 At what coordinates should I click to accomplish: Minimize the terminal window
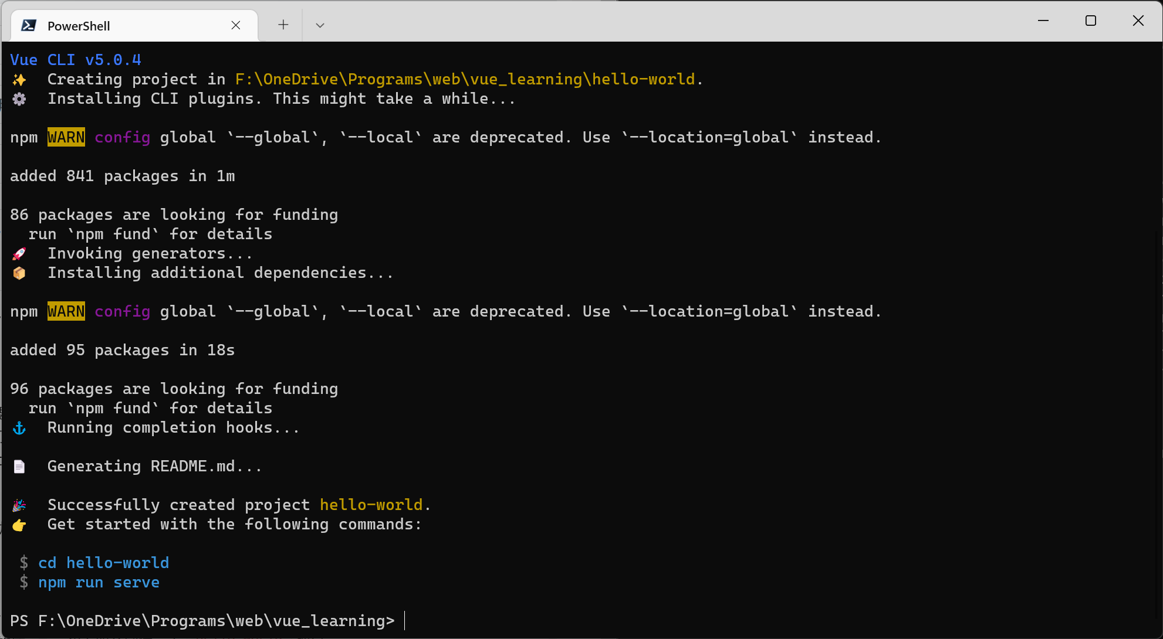click(x=1043, y=21)
